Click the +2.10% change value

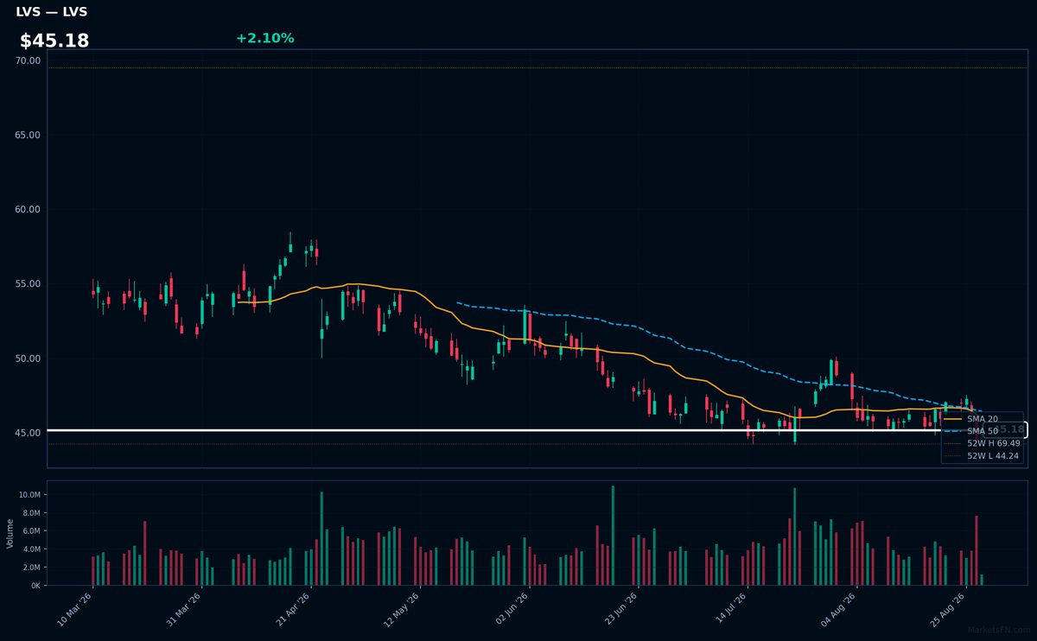pos(264,38)
